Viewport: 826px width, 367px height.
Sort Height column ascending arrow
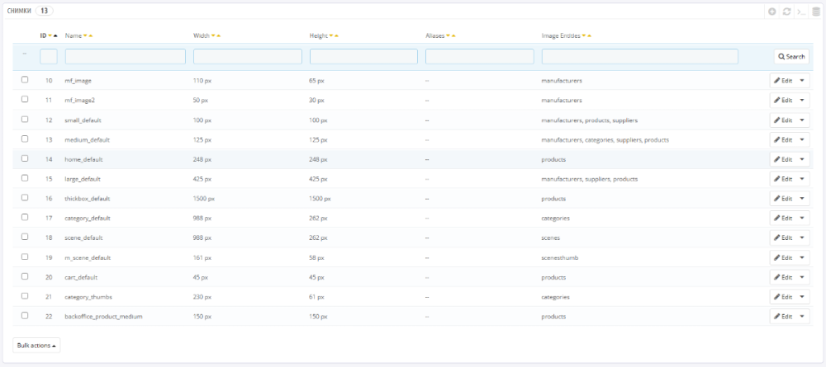(x=337, y=36)
